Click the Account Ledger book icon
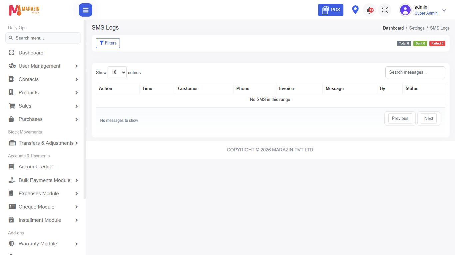 tap(11, 167)
